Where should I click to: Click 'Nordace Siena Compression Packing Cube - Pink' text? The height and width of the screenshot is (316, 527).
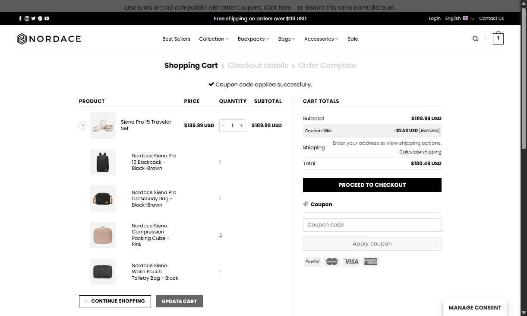(150, 235)
